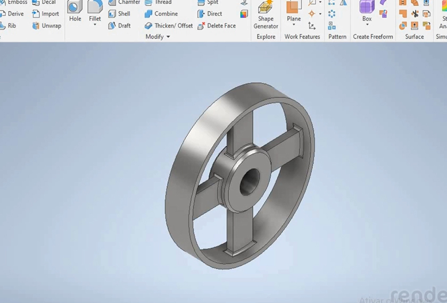The height and width of the screenshot is (303, 447).
Task: Click the Derive button
Action: point(12,14)
